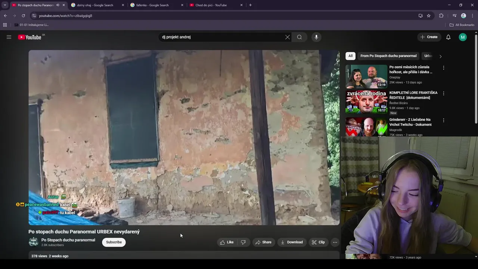This screenshot has width=478, height=269.
Task: Dislike the video with thumbs-down
Action: point(243,242)
